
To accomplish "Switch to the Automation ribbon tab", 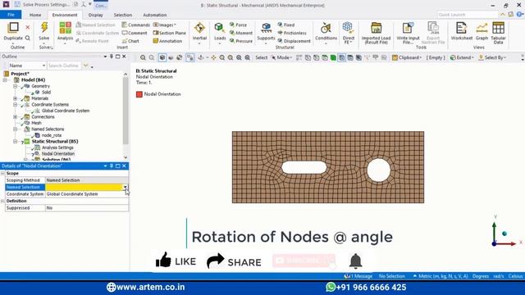I will point(155,15).
